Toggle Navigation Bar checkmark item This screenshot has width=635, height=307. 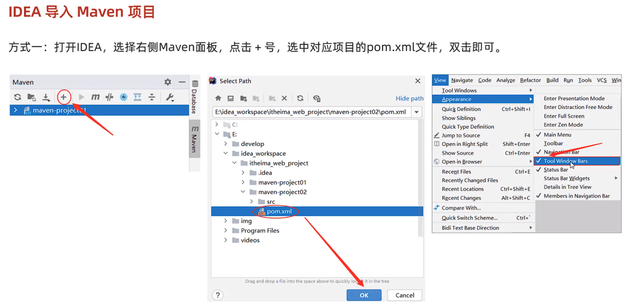tap(577, 152)
